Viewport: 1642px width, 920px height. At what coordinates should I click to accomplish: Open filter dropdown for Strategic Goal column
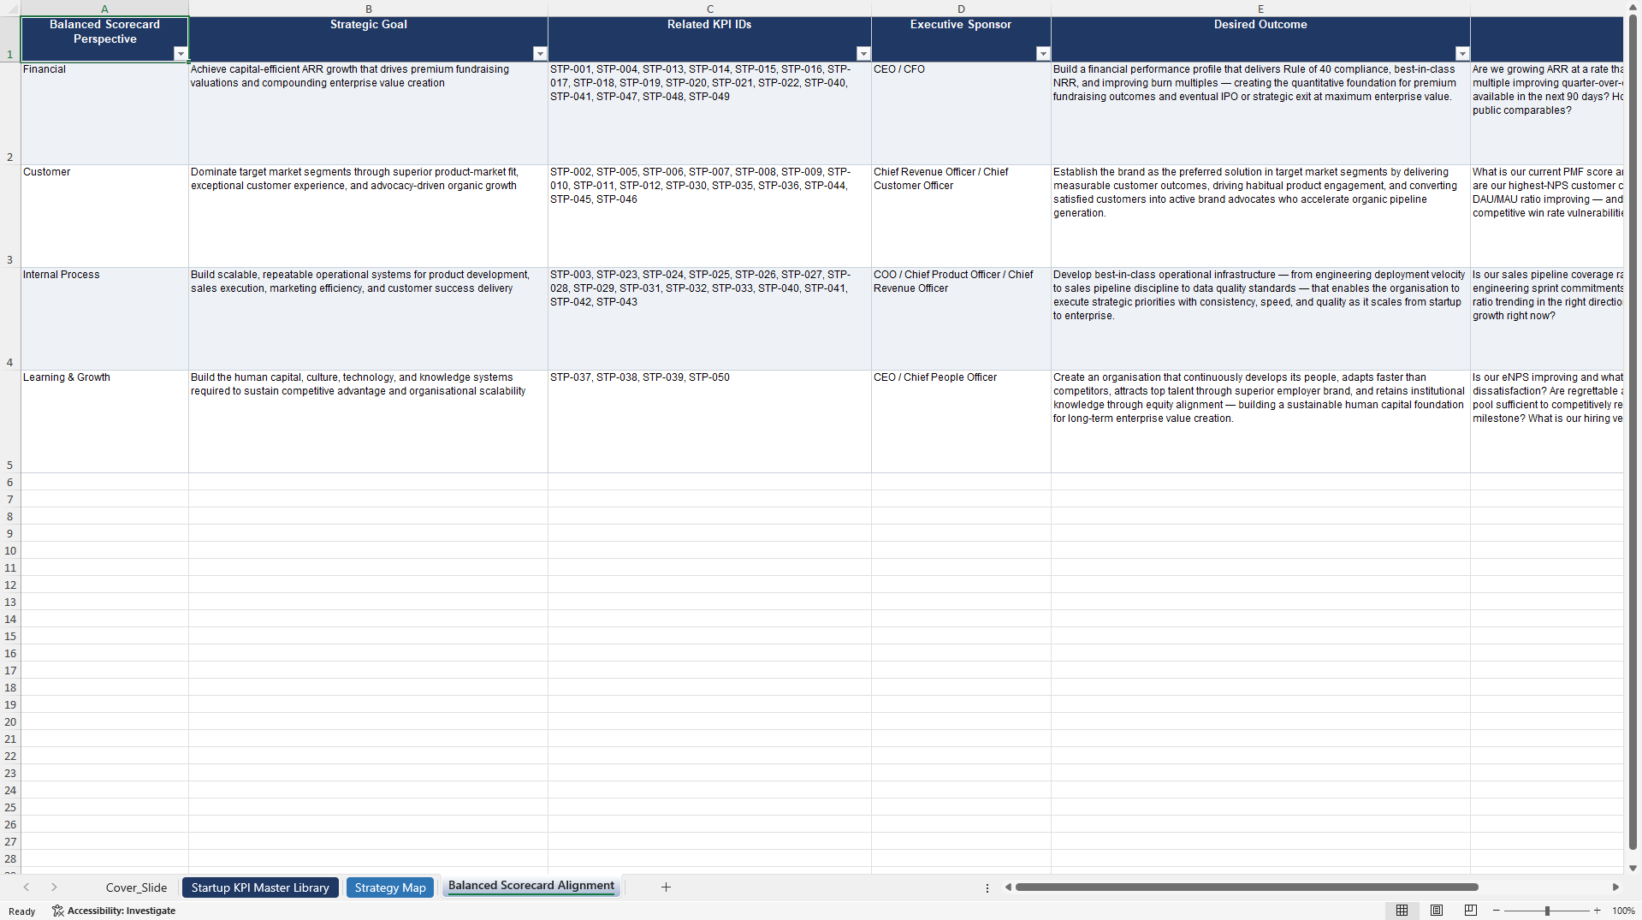click(540, 54)
